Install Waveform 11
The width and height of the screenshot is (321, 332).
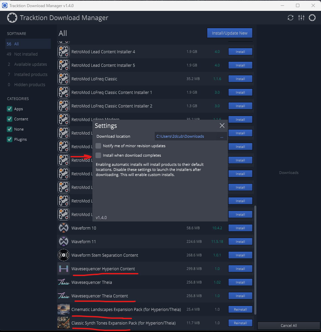tap(240, 241)
